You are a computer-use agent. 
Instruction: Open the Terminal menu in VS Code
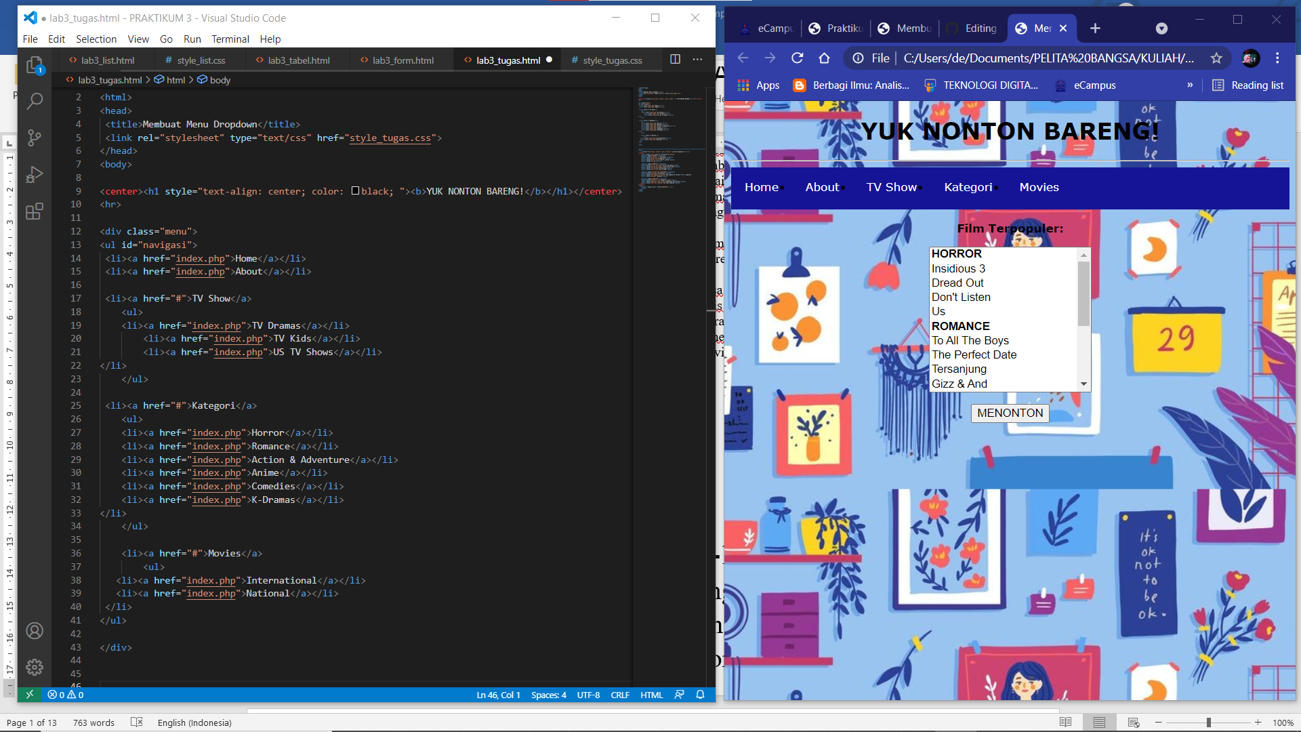click(230, 39)
